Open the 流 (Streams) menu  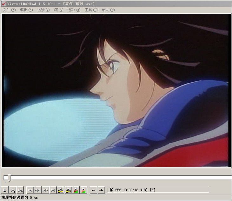[x=59, y=10]
